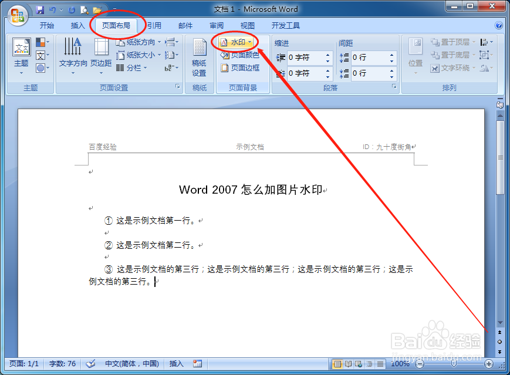
Task: Redo the last action
Action: pos(72,10)
